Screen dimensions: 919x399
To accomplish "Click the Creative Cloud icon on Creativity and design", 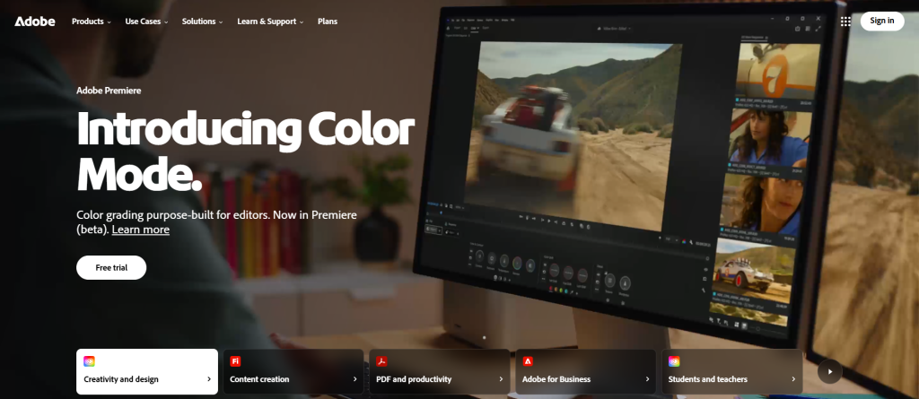I will (89, 360).
